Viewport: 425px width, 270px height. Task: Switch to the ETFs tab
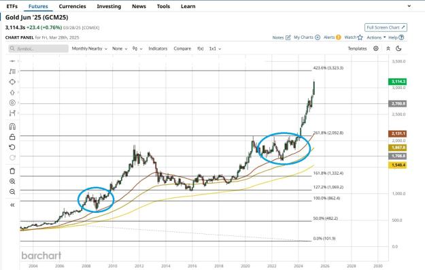(x=12, y=6)
